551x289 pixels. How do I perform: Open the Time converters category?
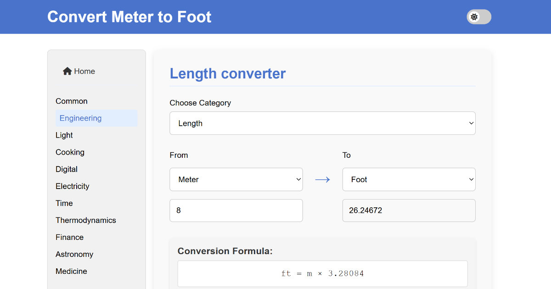point(64,203)
